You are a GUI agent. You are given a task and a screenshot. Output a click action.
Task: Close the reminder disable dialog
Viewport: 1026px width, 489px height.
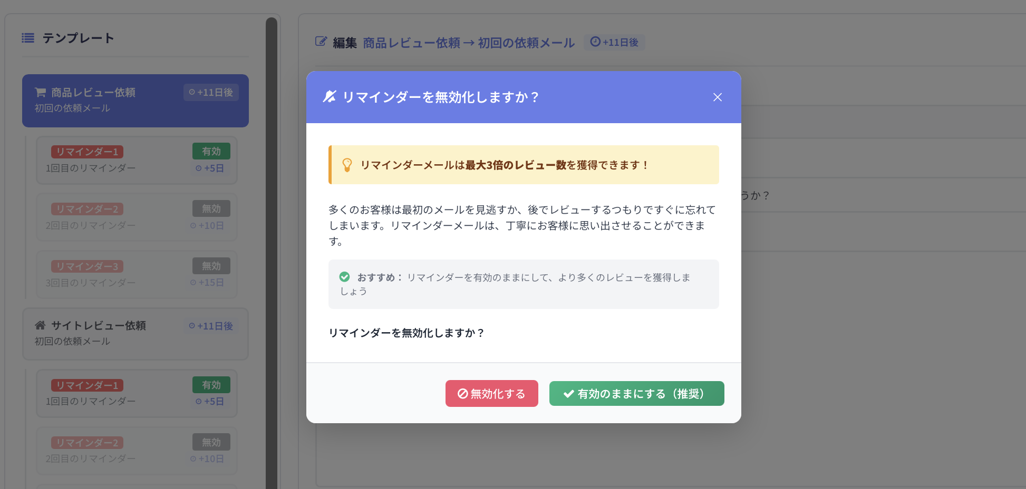pyautogui.click(x=717, y=97)
